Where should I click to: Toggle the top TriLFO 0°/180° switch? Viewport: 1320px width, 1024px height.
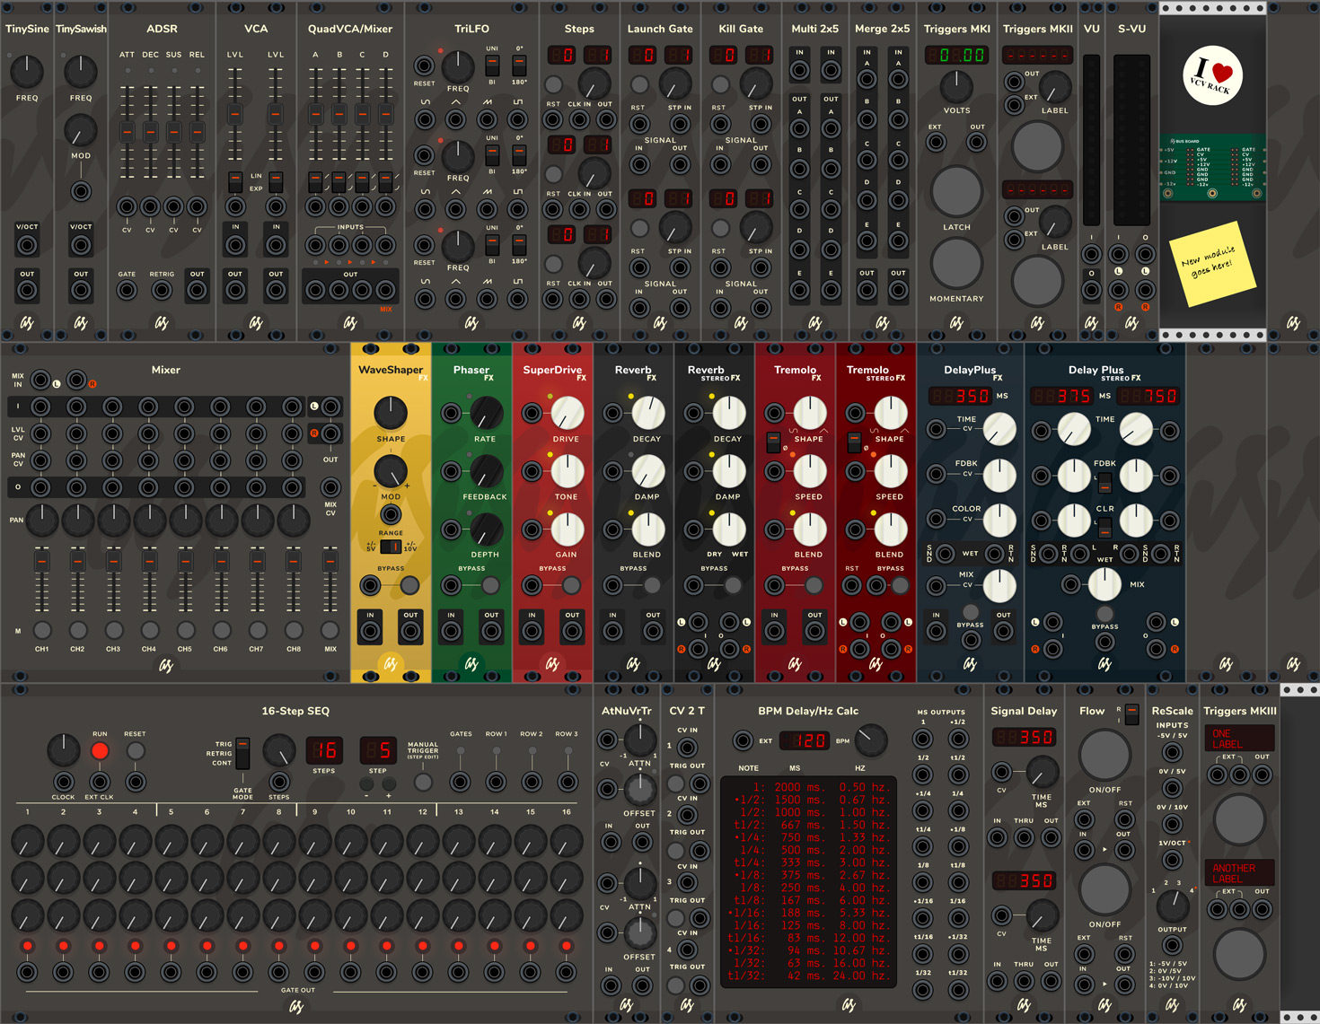519,66
